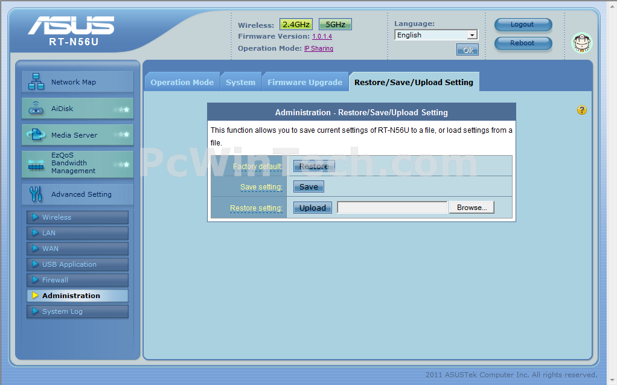Click Save to save current settings

click(x=308, y=186)
